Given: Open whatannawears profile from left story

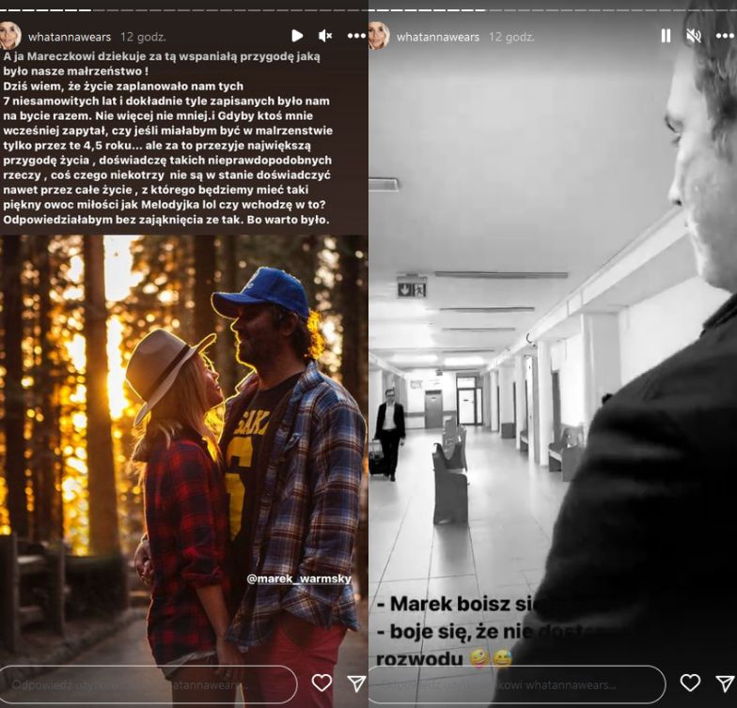Looking at the screenshot, I should pyautogui.click(x=70, y=37).
